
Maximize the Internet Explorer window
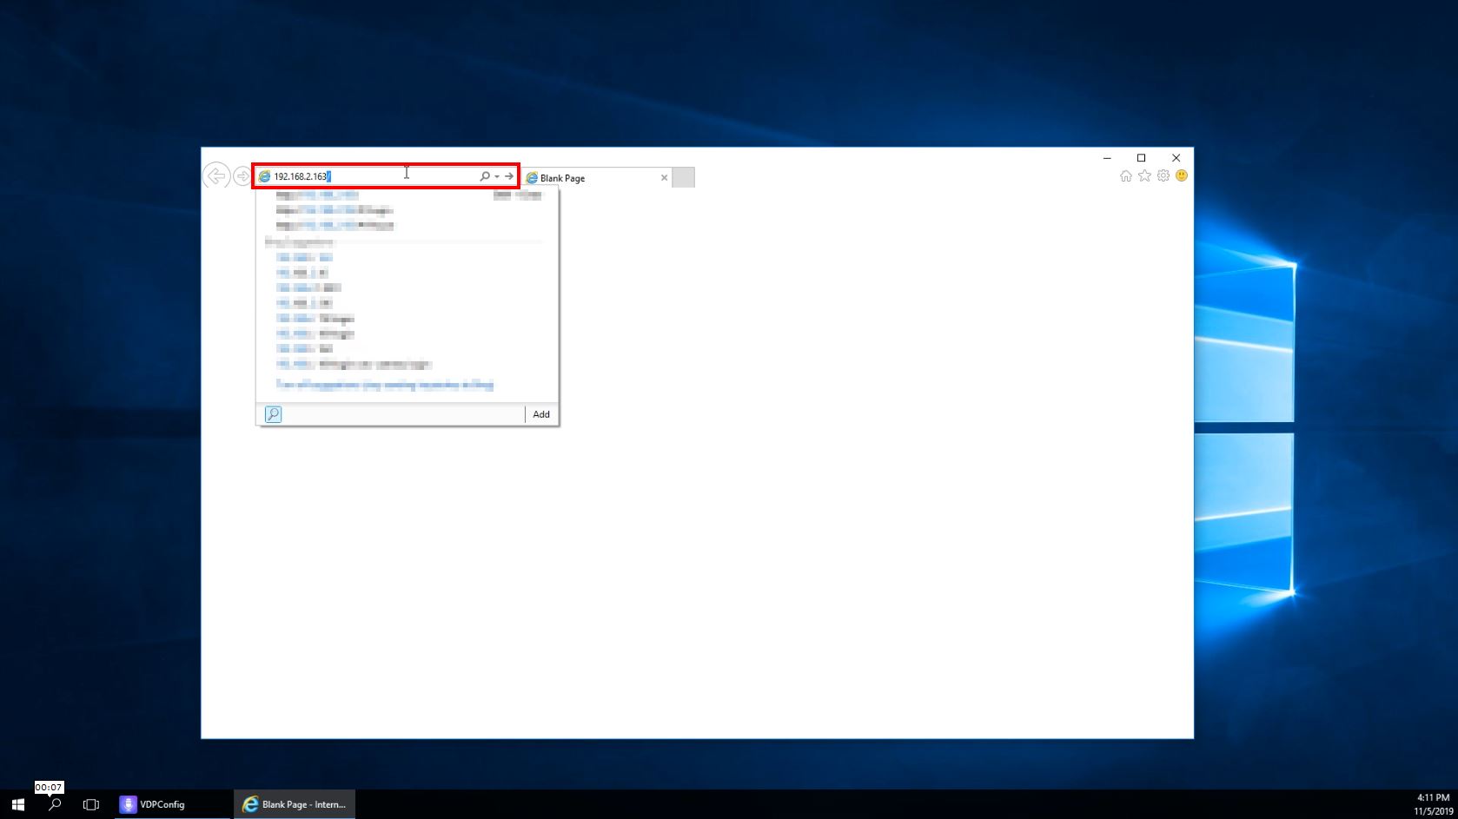click(1141, 158)
